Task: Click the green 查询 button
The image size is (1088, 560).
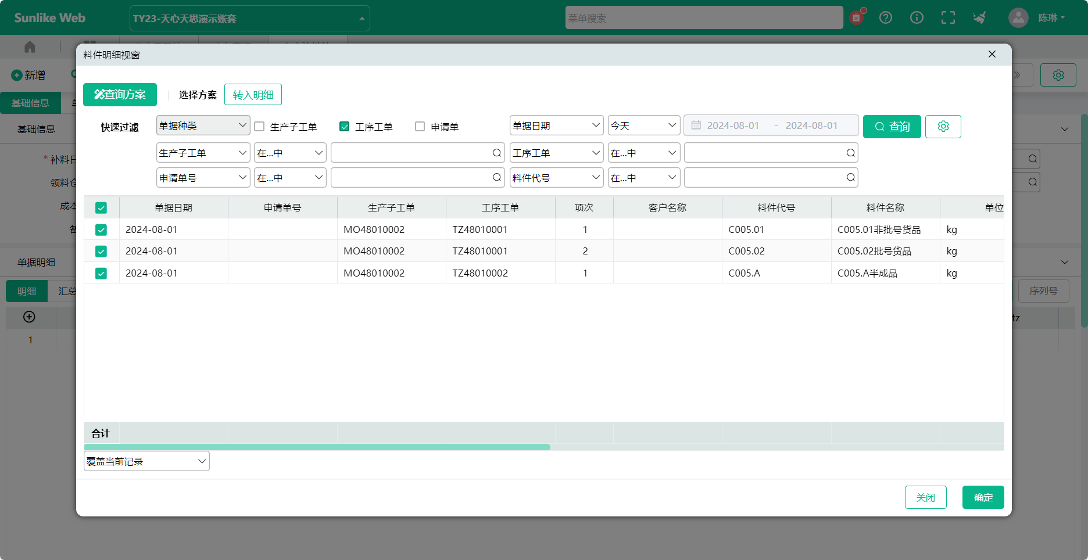Action: (892, 126)
